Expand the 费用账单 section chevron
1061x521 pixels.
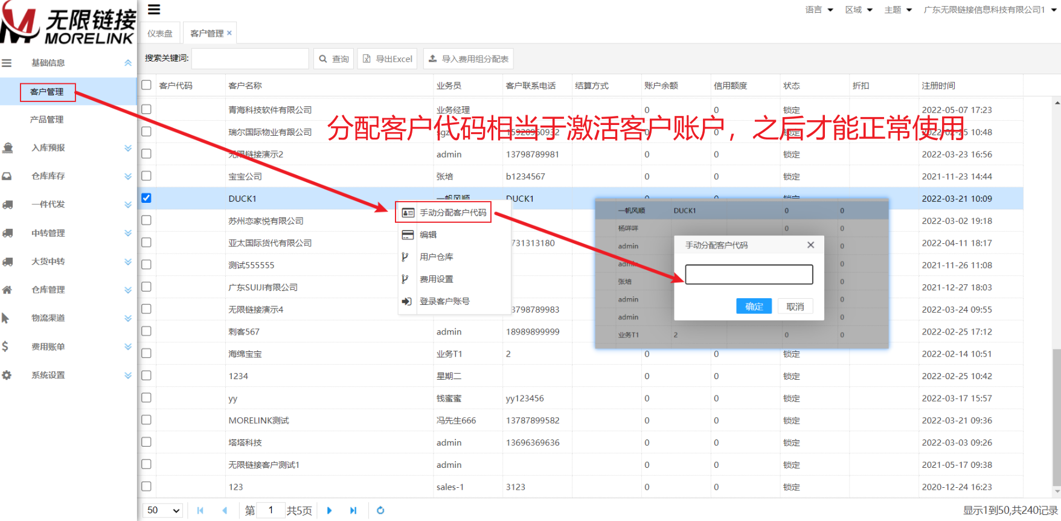[128, 347]
